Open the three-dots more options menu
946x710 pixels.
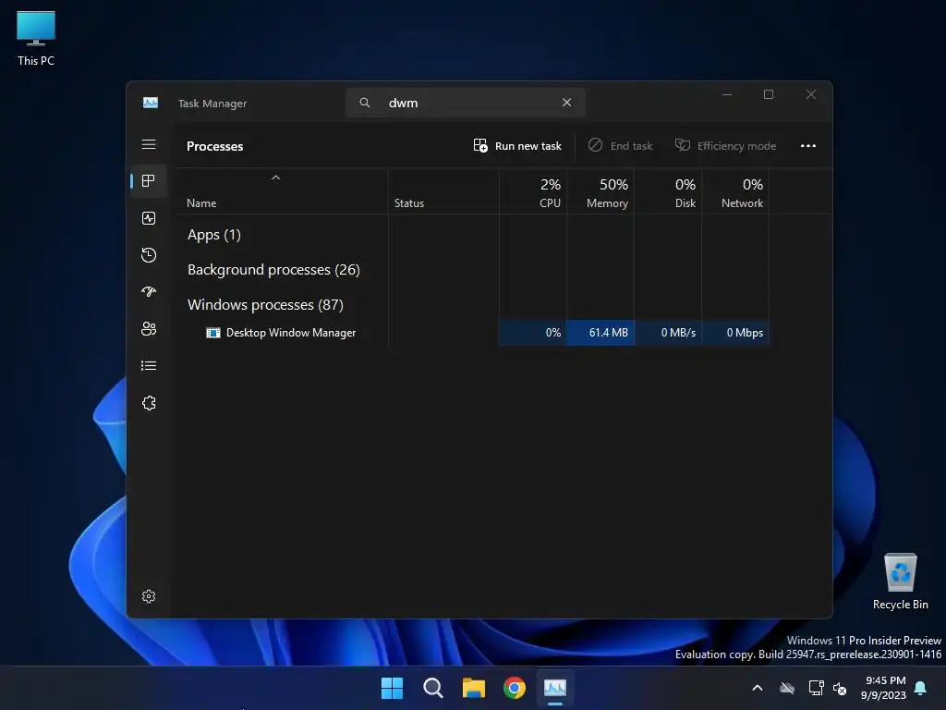(x=807, y=145)
